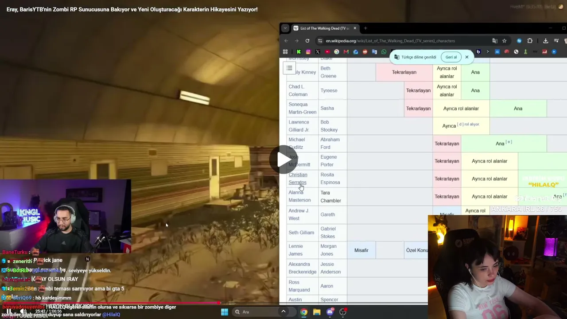Go forward in the browser

point(297,41)
